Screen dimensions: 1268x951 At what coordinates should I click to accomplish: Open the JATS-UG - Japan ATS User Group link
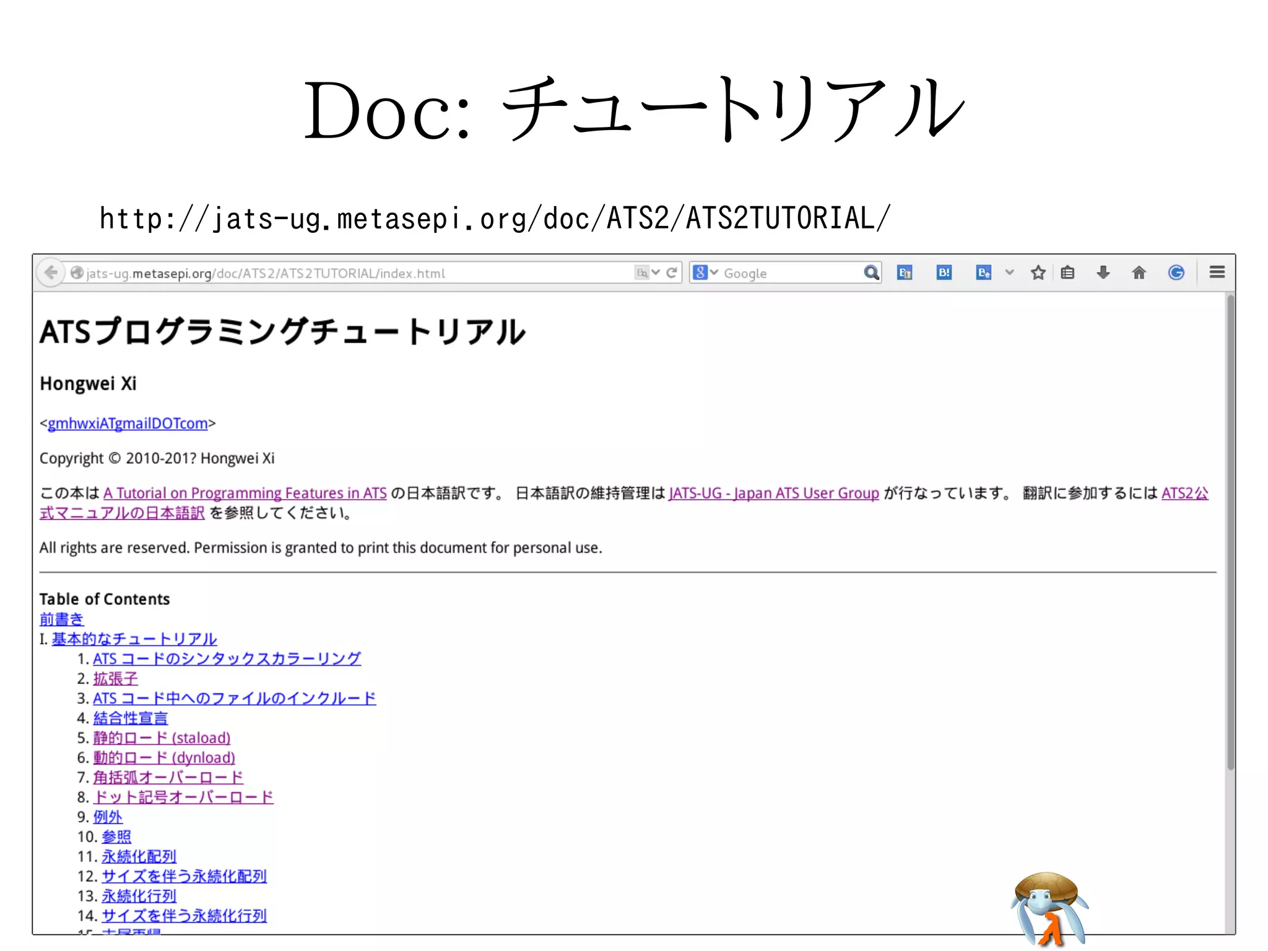point(773,493)
